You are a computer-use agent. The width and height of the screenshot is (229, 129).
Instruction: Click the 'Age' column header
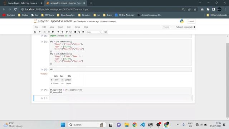coord(62,76)
